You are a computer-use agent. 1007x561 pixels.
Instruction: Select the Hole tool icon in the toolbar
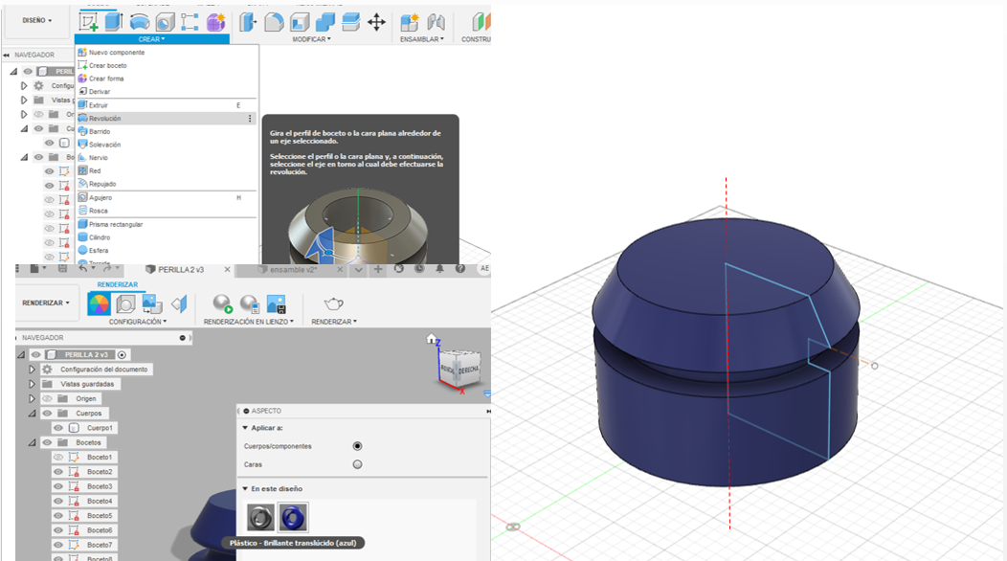pyautogui.click(x=165, y=22)
